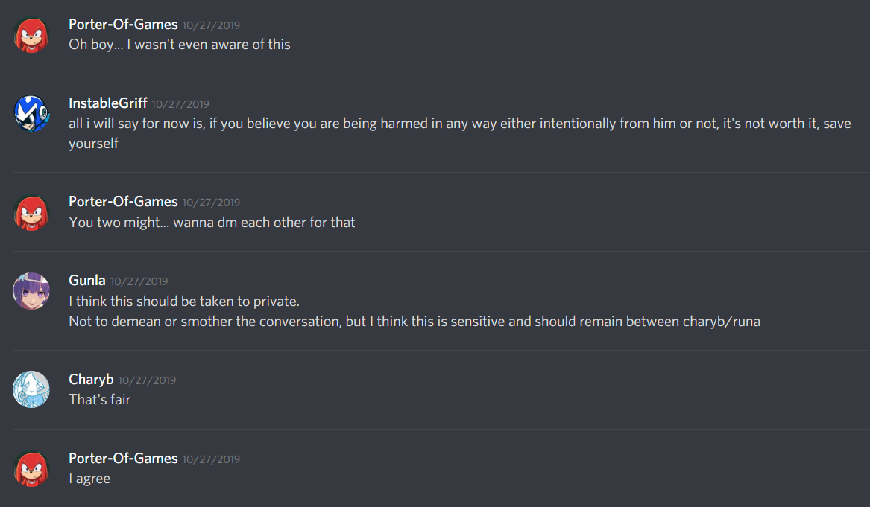The image size is (870, 507).
Task: Click Porter-Of-Games username above "I agree"
Action: (x=123, y=459)
